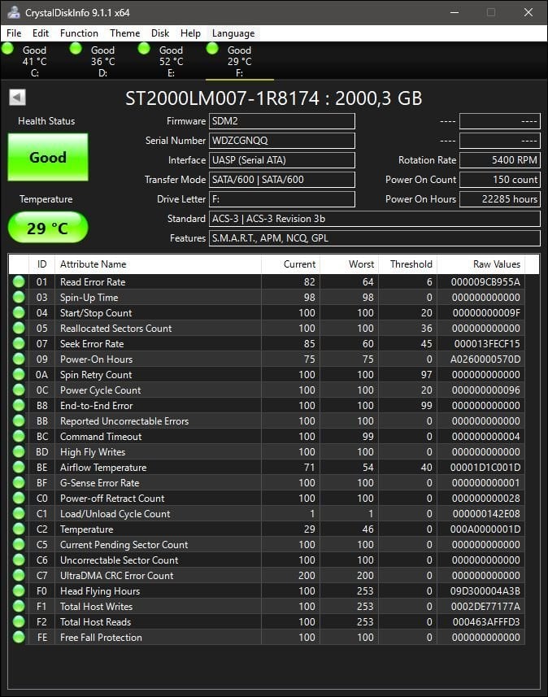This screenshot has width=548, height=697.
Task: Click green status dot for Read Error Rate
Action: 19,282
